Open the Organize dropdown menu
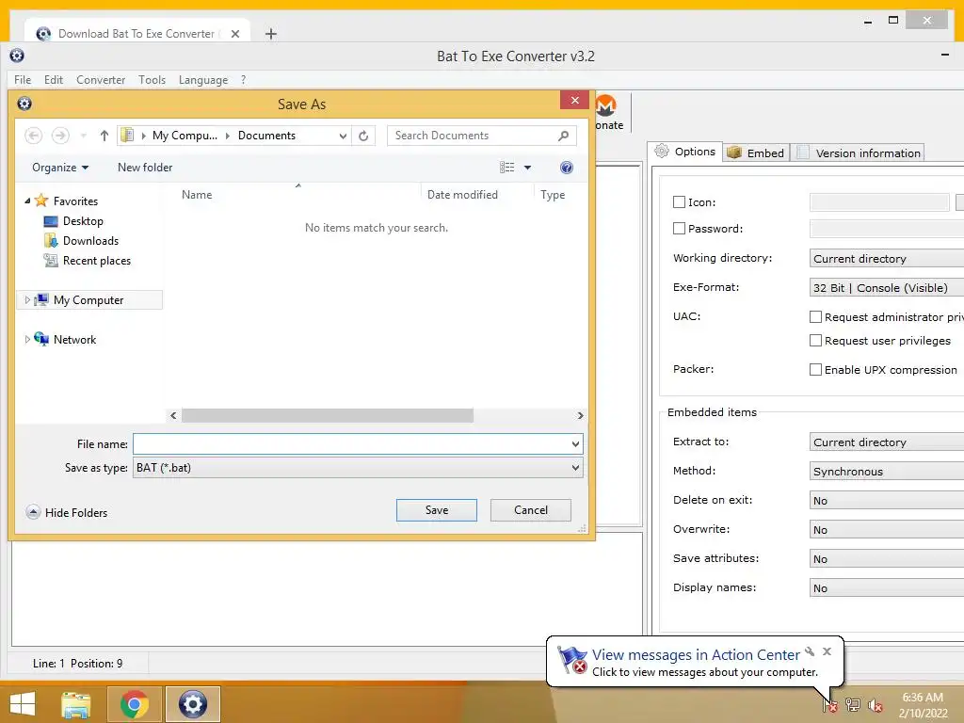The width and height of the screenshot is (964, 723). (x=60, y=168)
